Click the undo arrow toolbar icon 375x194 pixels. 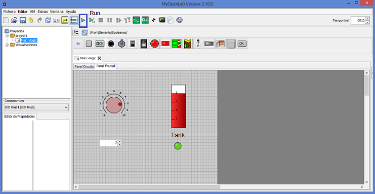[31, 20]
